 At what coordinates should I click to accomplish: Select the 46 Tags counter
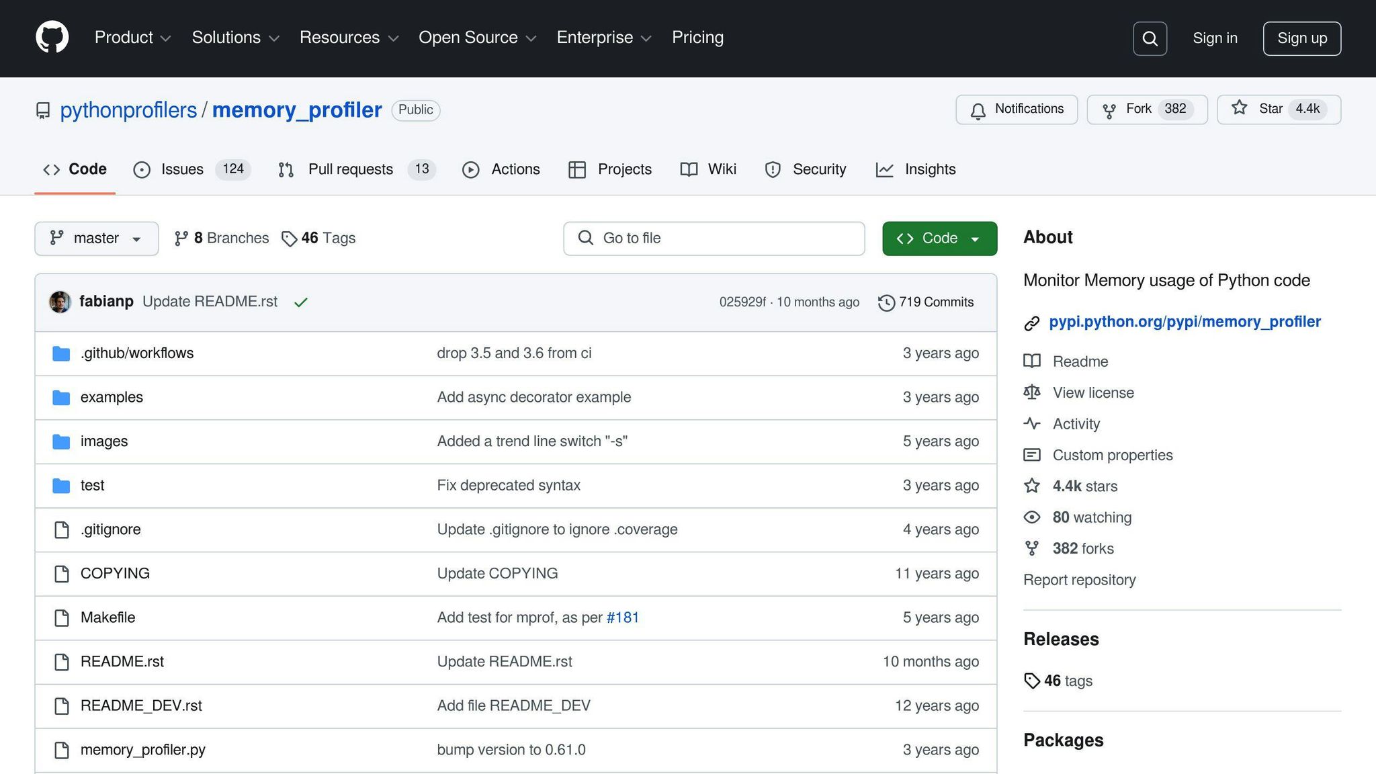318,238
